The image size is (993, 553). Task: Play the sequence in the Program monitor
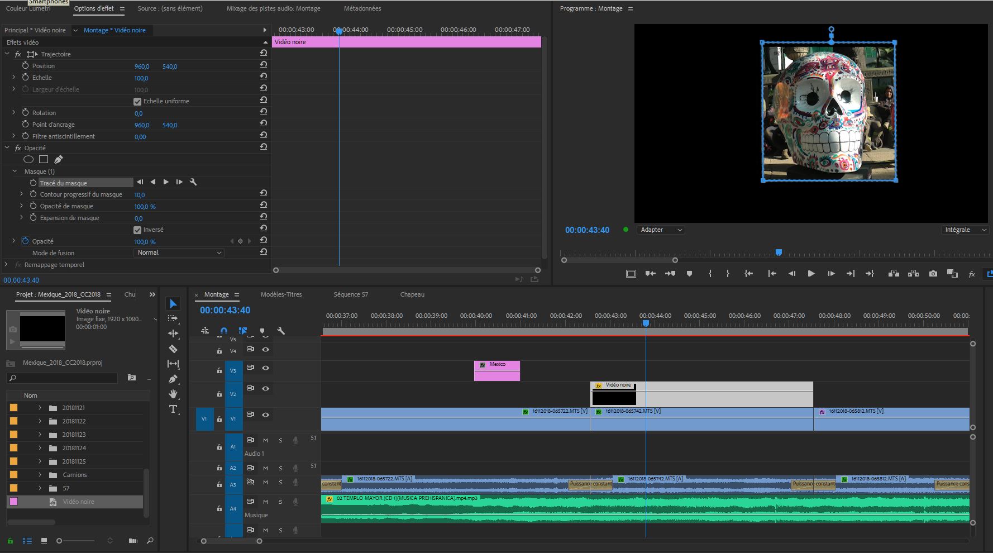tap(811, 274)
